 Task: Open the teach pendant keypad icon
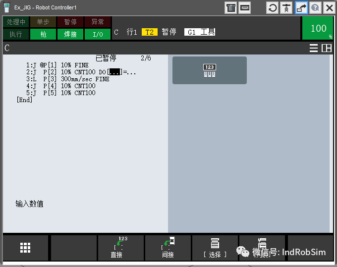coord(230,8)
